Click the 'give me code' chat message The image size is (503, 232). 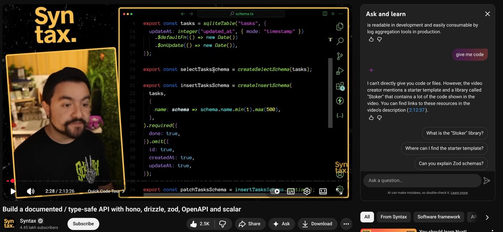coord(469,54)
